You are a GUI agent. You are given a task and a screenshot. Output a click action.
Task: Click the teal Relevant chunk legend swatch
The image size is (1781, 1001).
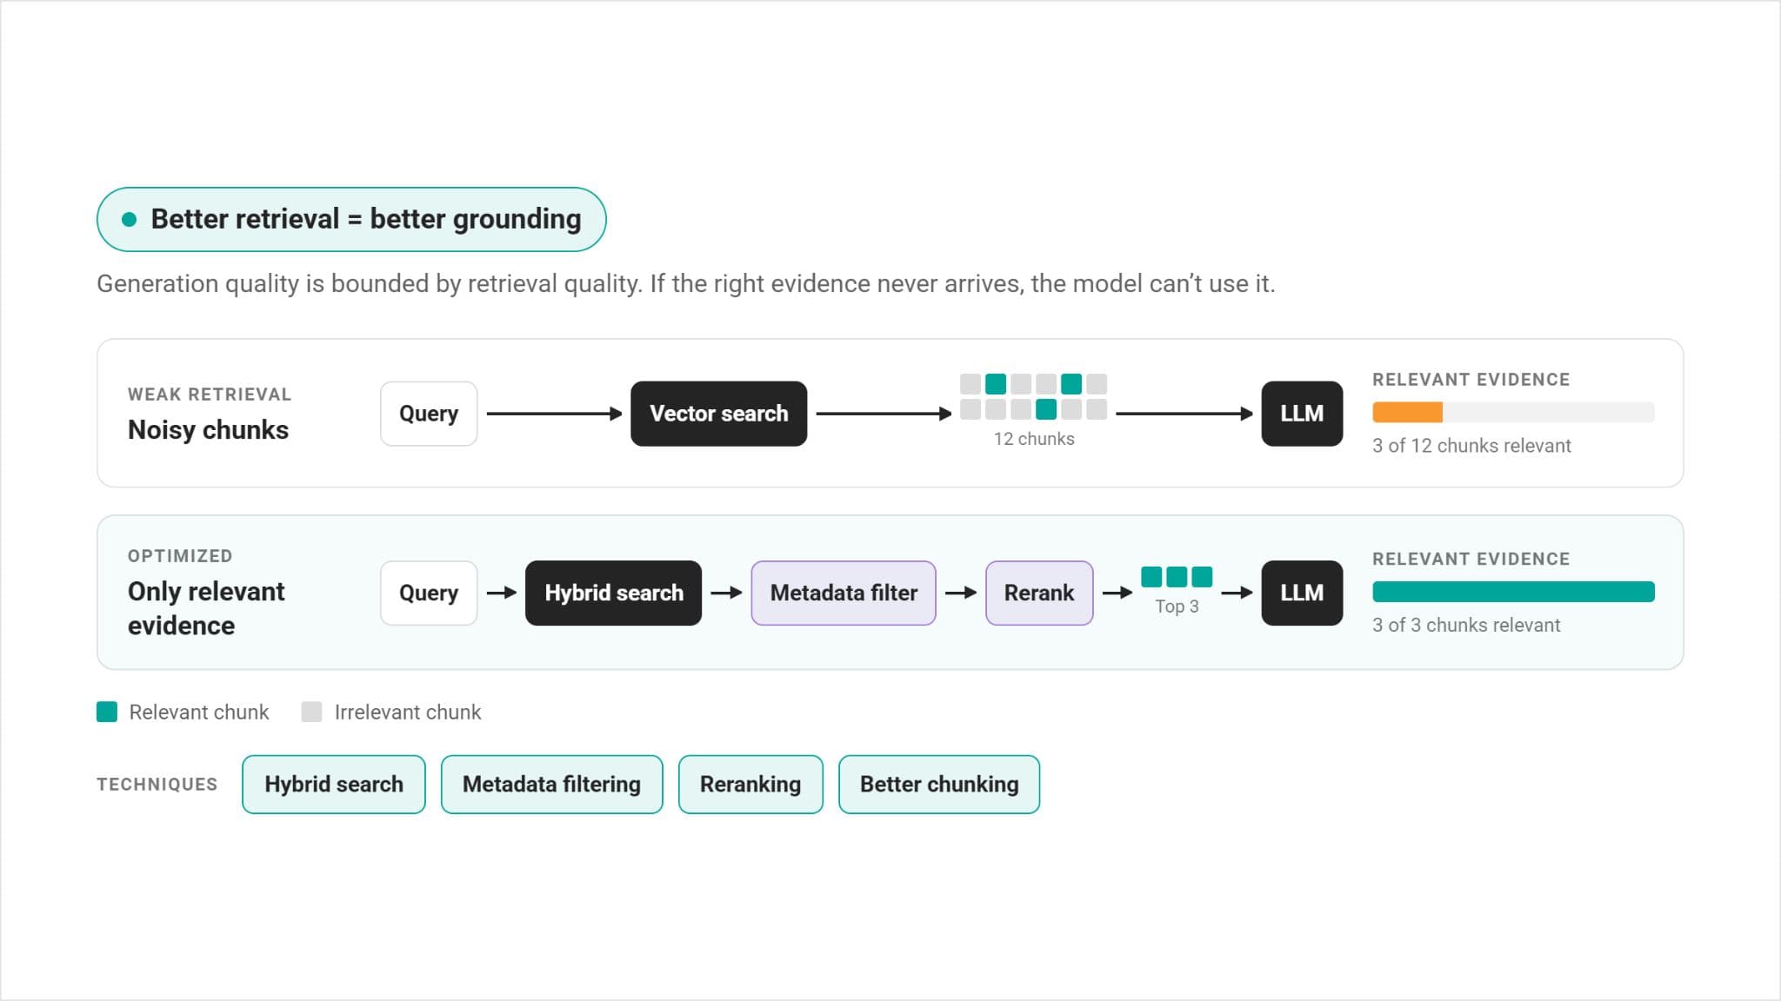click(107, 712)
